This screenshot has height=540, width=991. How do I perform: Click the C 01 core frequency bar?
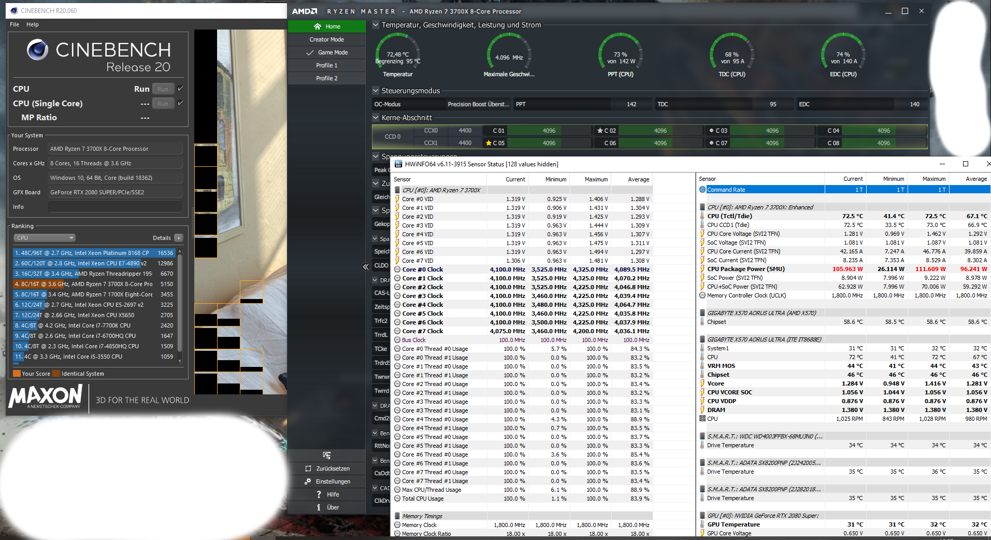coord(549,131)
